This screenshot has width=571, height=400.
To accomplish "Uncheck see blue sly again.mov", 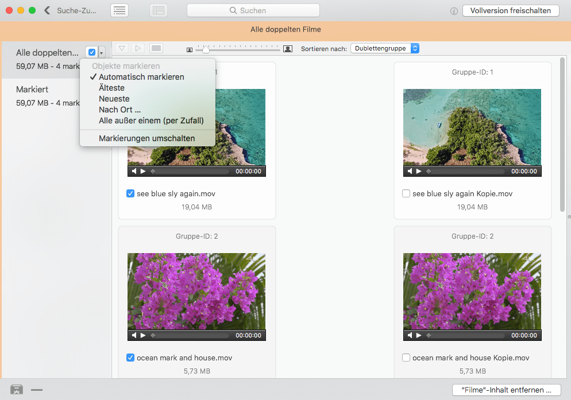I will click(130, 193).
